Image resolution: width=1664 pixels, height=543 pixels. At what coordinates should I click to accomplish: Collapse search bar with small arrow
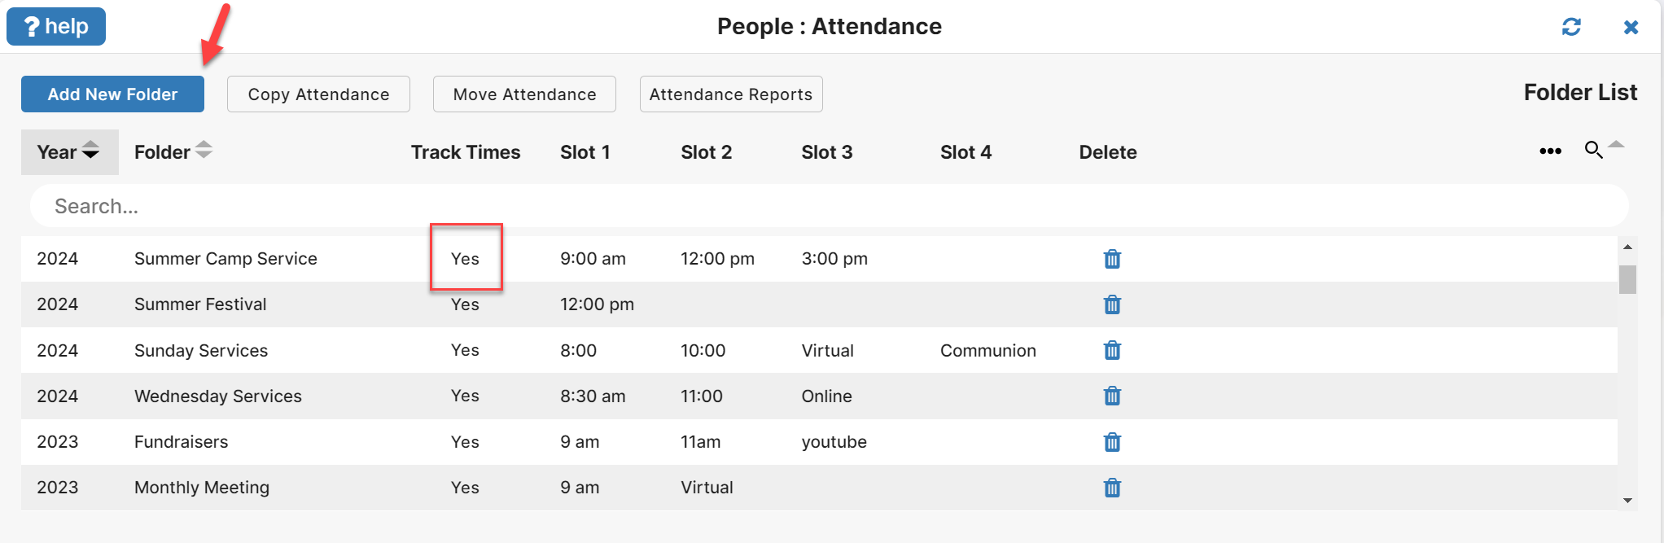click(x=1617, y=145)
